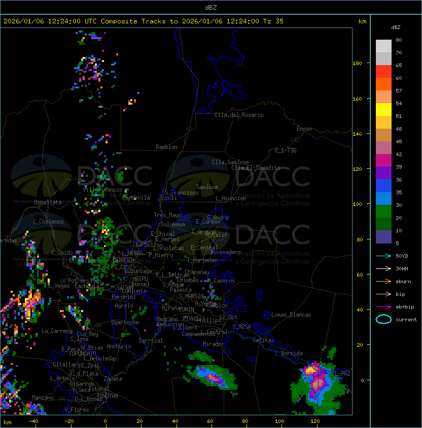422x428 pixels.
Task: Click the 'Clla.del_Rosario' map label
Action: point(239,115)
